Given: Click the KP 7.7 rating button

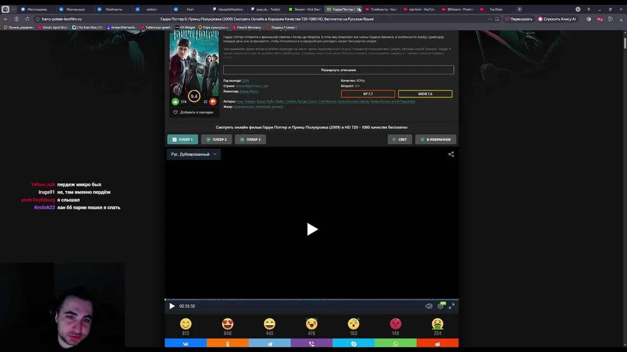Looking at the screenshot, I should 368,94.
